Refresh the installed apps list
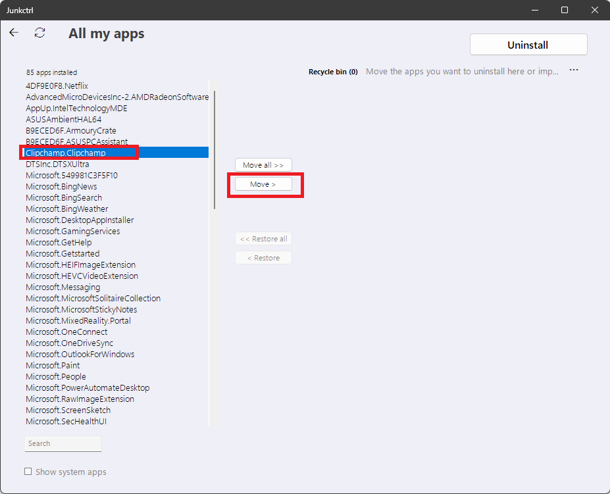Image resolution: width=610 pixels, height=494 pixels. point(40,32)
